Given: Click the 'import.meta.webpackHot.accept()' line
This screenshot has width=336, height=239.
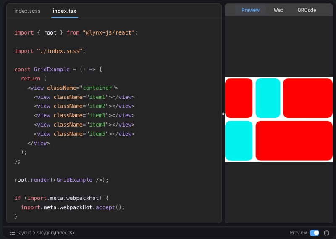Looking at the screenshot, I should pyautogui.click(x=73, y=207).
